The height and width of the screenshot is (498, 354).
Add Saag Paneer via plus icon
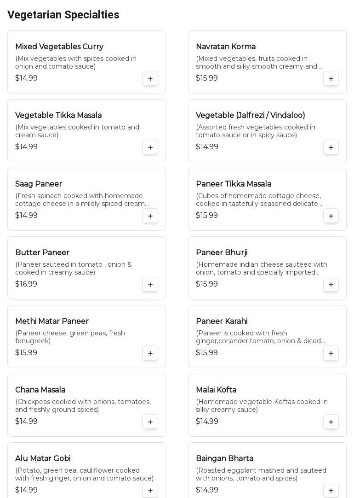pos(150,216)
